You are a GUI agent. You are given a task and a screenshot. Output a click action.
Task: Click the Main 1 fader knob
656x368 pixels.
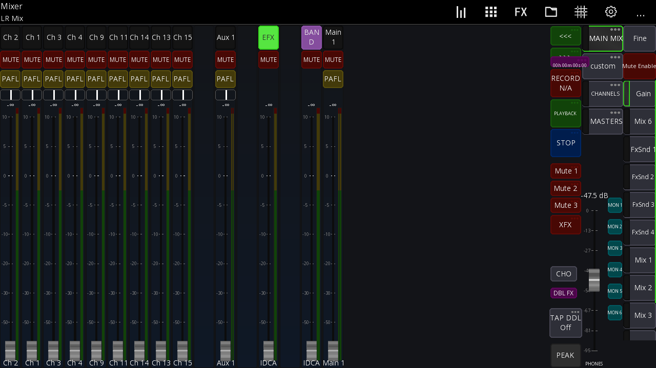coord(333,350)
